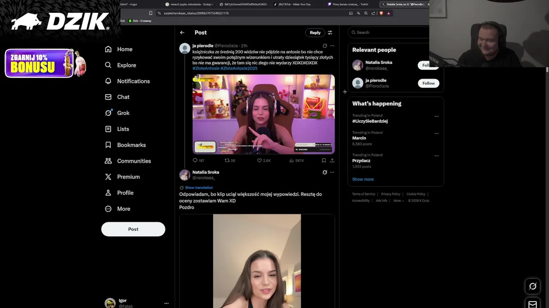Expand footer More links
Viewport: 549px width, 308px height.
click(x=398, y=201)
